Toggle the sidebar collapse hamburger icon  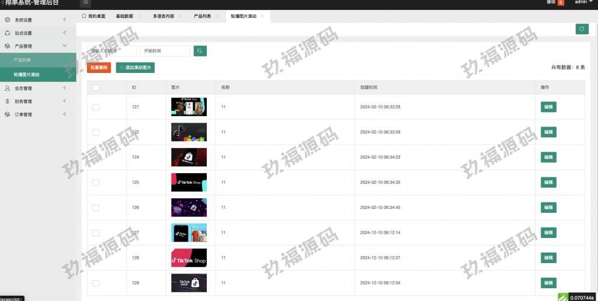pyautogui.click(x=85, y=3)
